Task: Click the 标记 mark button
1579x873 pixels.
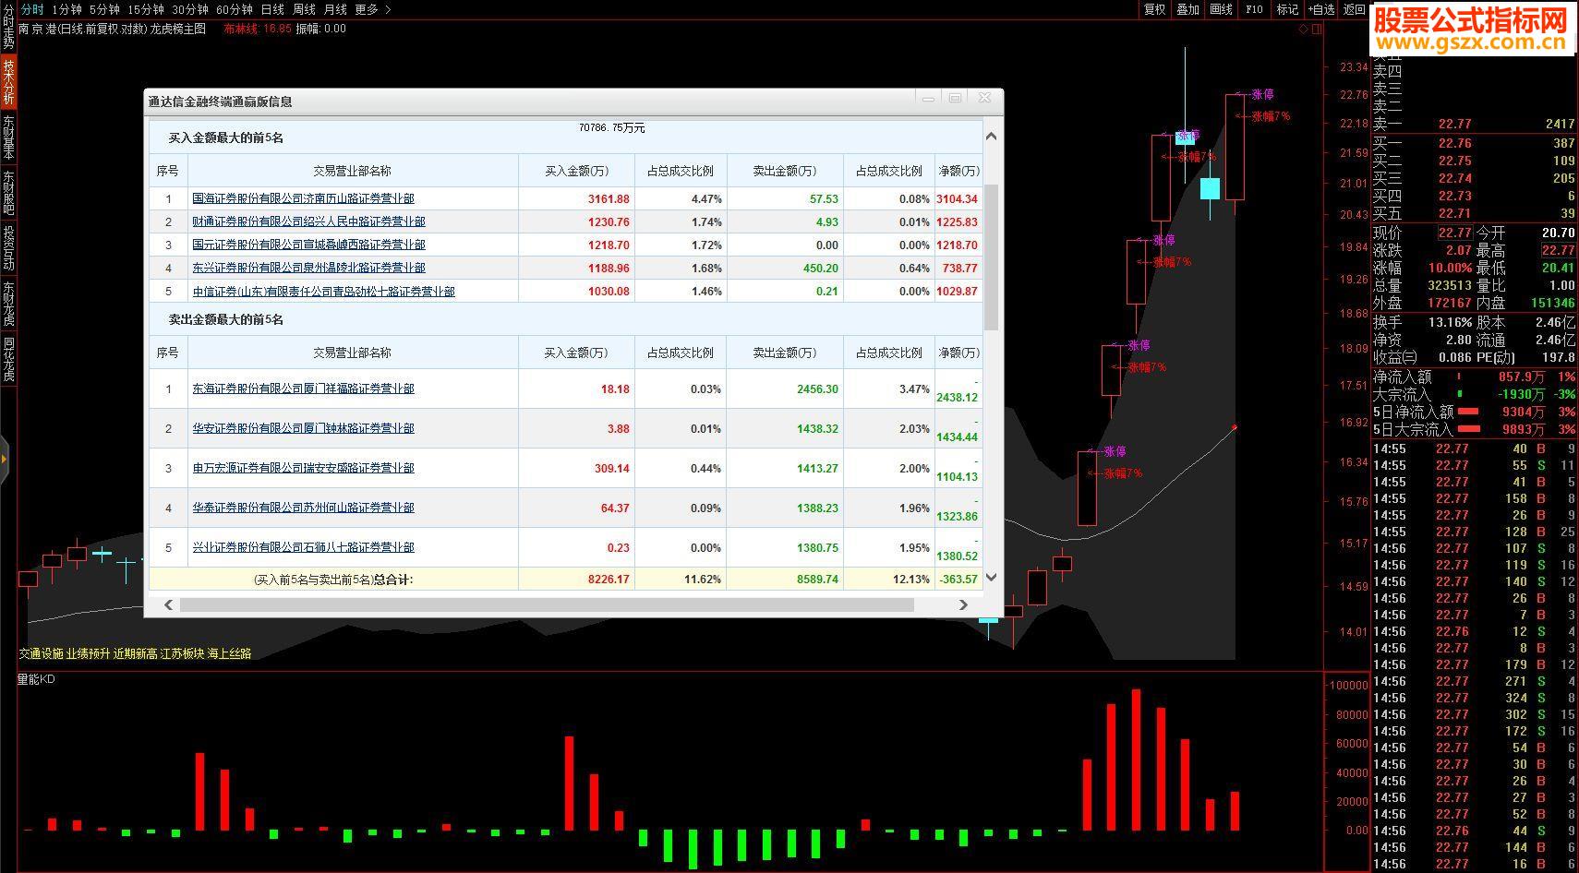Action: click(1287, 9)
